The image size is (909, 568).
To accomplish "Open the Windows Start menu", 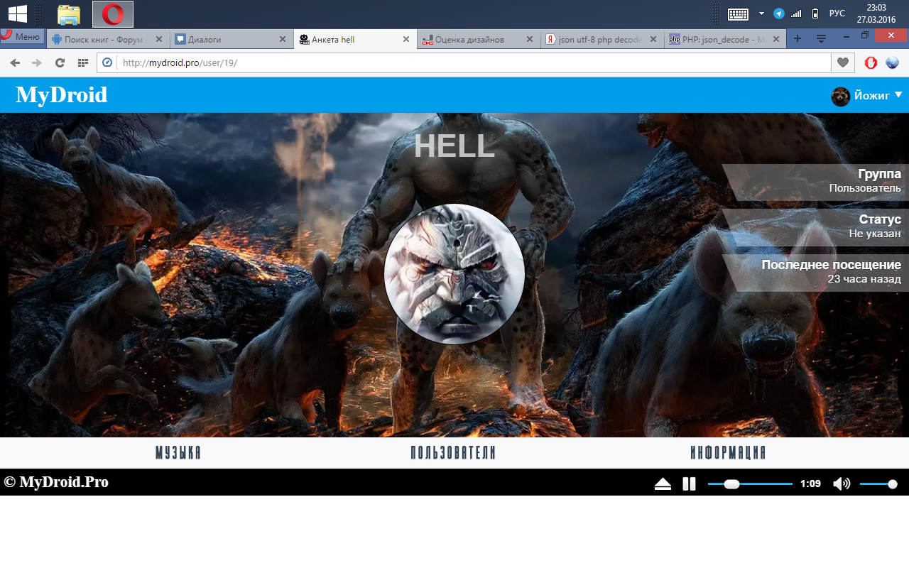I will (17, 13).
